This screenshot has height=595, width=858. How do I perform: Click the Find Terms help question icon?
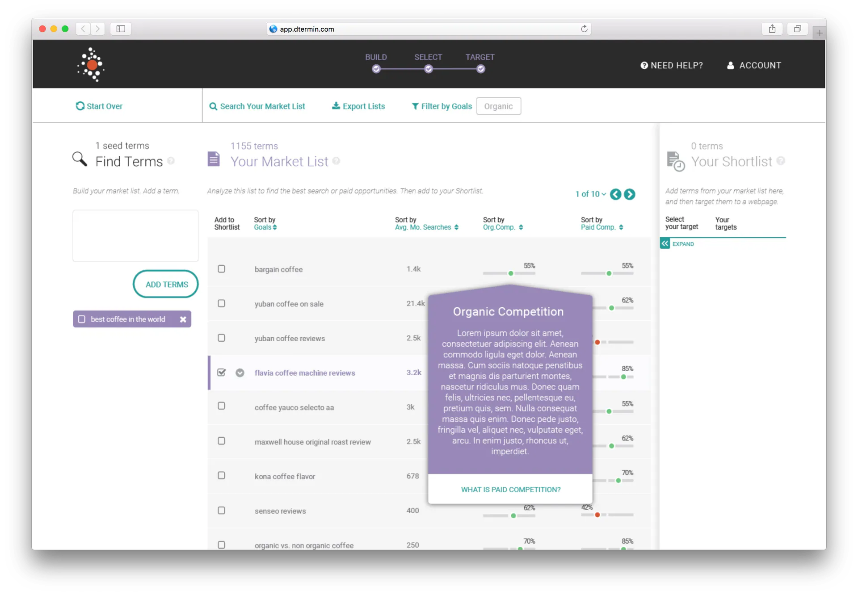(171, 161)
